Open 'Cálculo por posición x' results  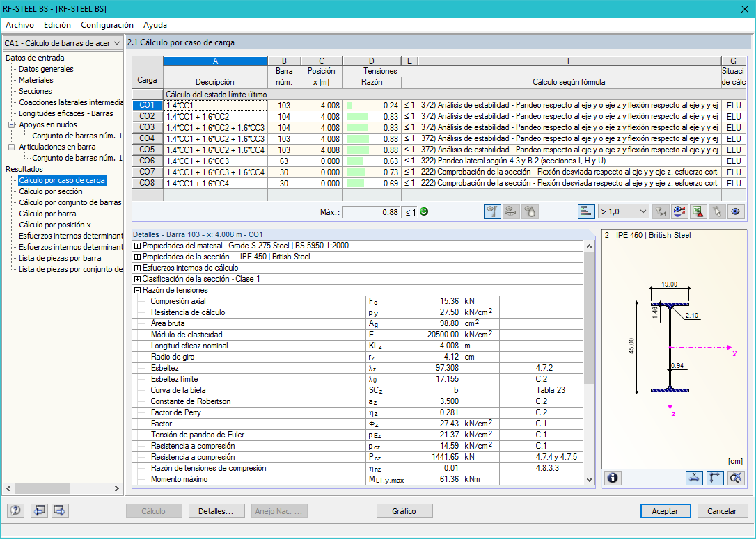[x=55, y=225]
